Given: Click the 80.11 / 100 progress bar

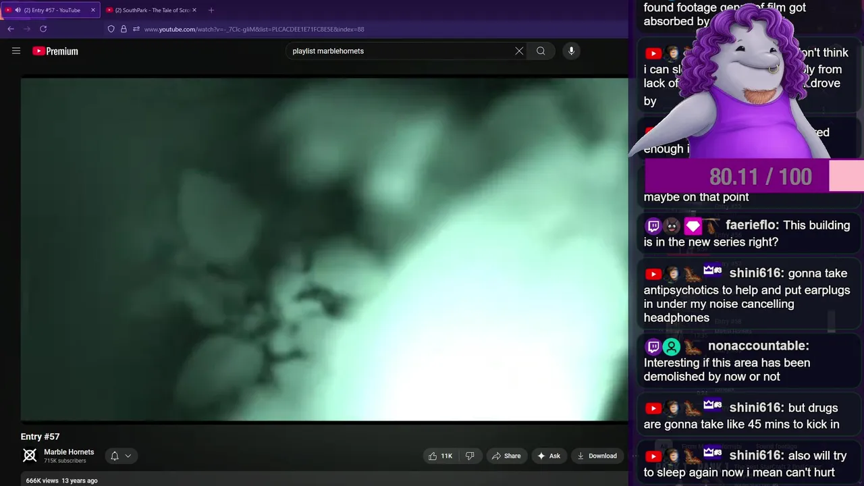Looking at the screenshot, I should click(x=754, y=176).
